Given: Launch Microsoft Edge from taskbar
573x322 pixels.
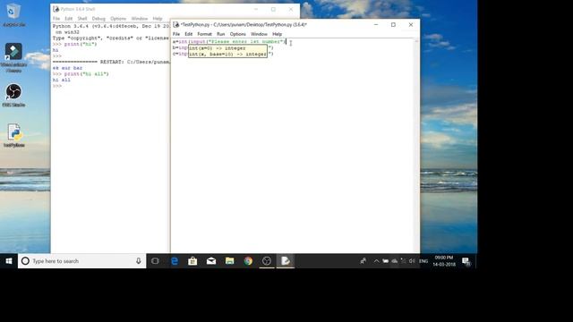Looking at the screenshot, I should point(175,261).
